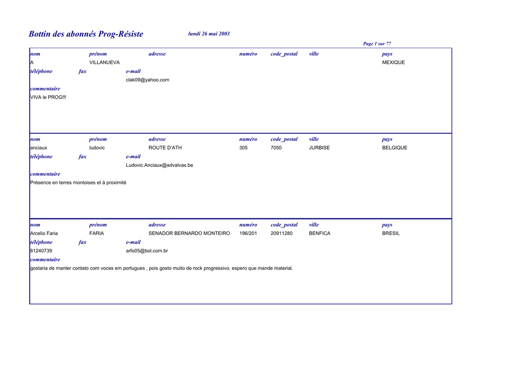Screen dimensions: 518x366
Task: Click the telephone number 81240739
Action: coord(41,251)
